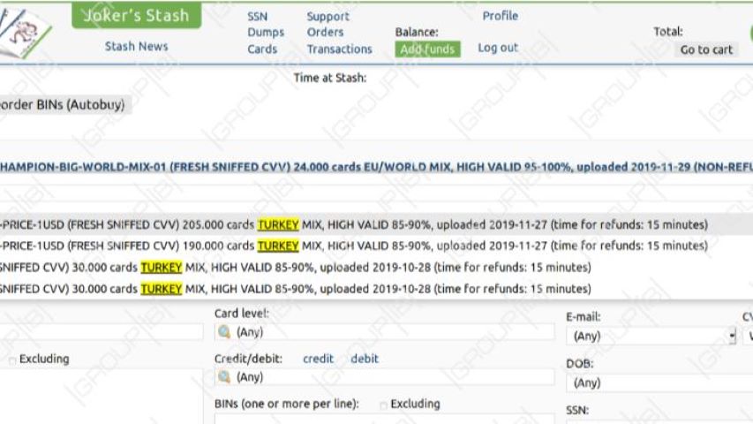753x424 pixels.
Task: Click the green Joker's Stash header button
Action: 136,15
